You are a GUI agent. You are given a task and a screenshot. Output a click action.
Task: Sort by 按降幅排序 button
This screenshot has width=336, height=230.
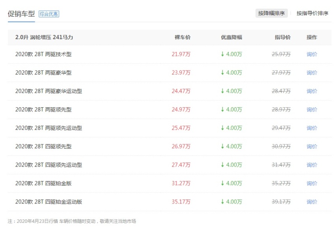coord(271,13)
